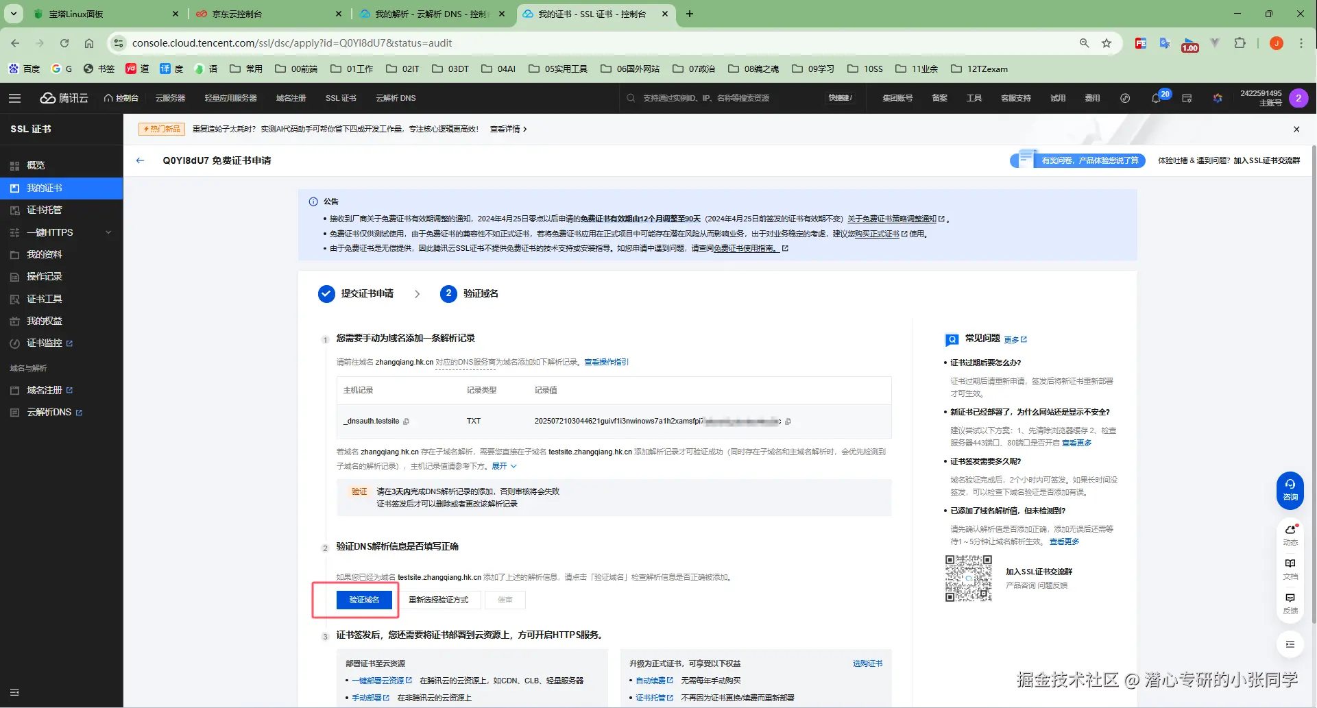
Task: Open the 文档 floating icon
Action: (x=1290, y=570)
